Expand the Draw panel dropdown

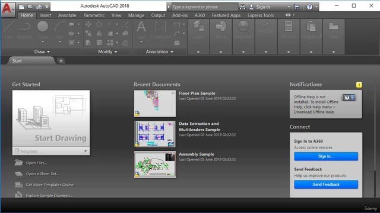pos(42,51)
